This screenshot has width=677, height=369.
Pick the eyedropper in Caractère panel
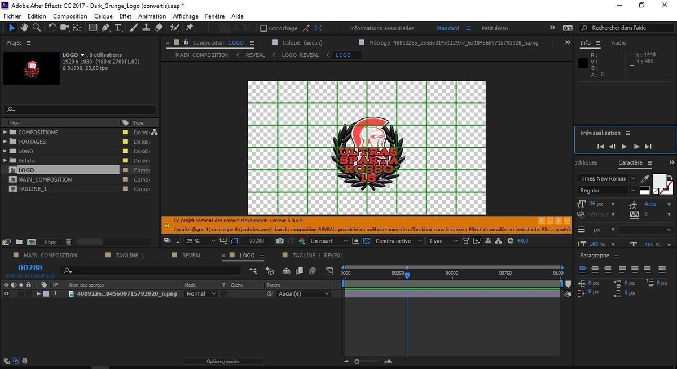[x=645, y=179]
